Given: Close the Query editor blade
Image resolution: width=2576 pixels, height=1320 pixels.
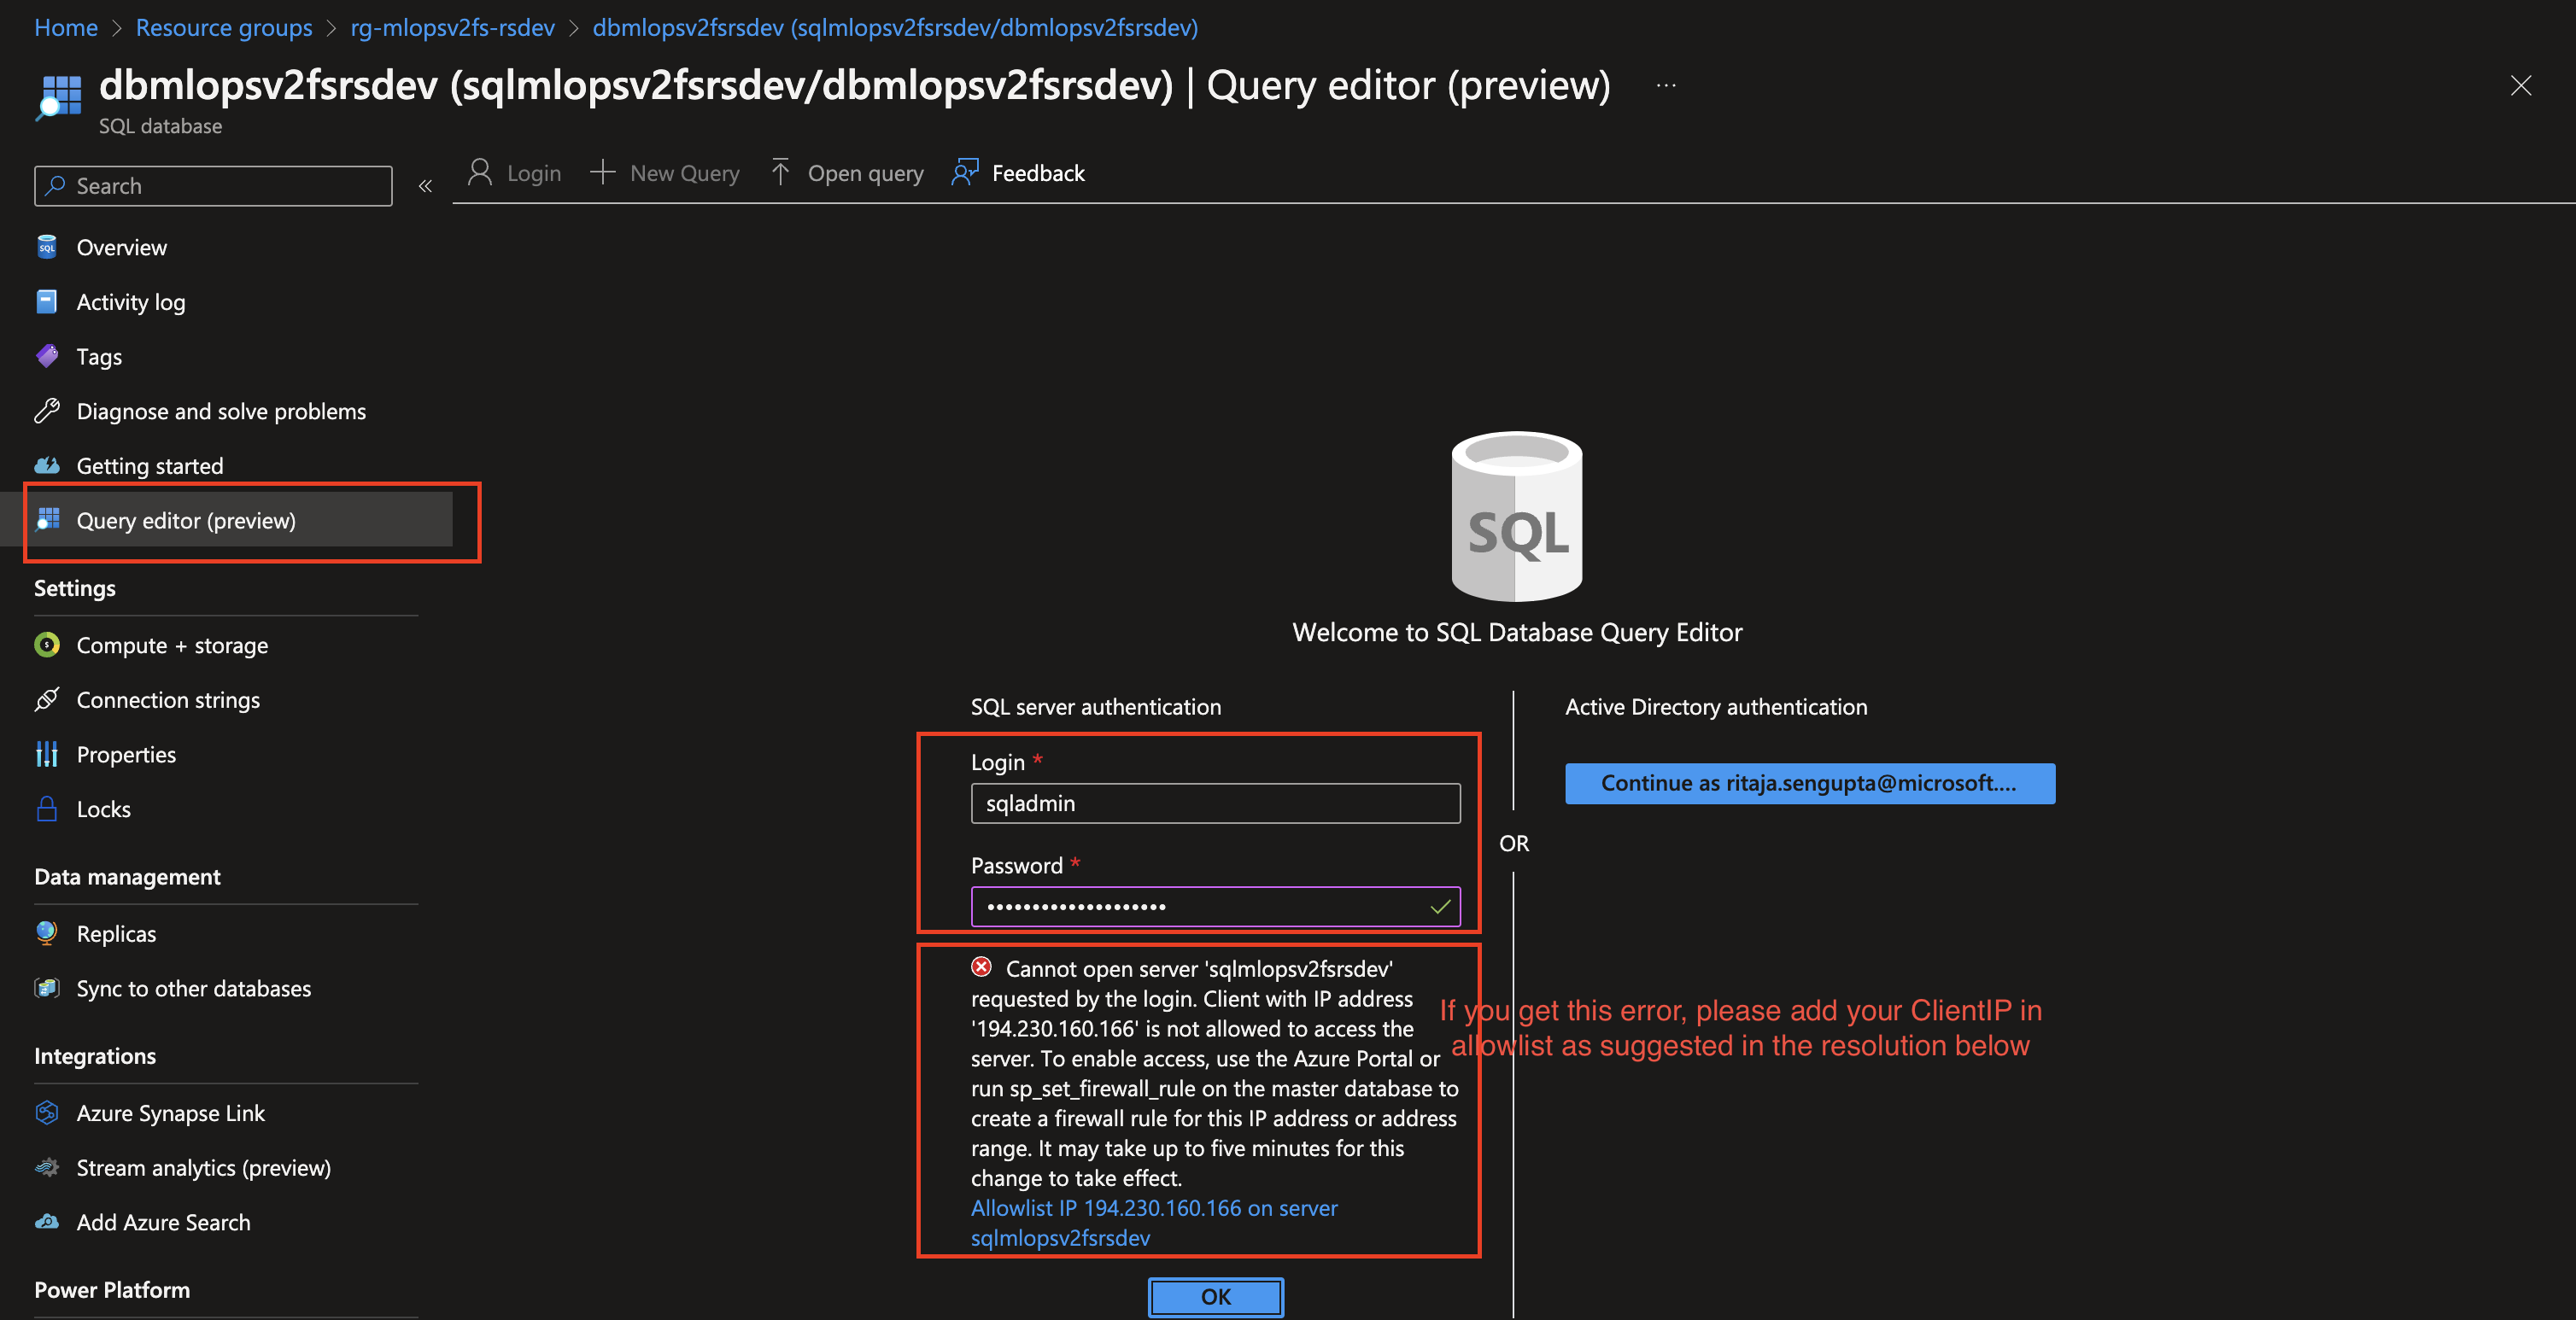Looking at the screenshot, I should (x=2521, y=86).
